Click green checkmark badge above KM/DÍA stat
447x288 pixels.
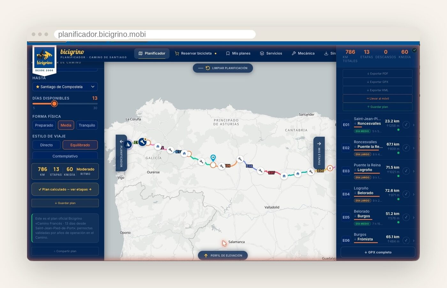(x=414, y=50)
